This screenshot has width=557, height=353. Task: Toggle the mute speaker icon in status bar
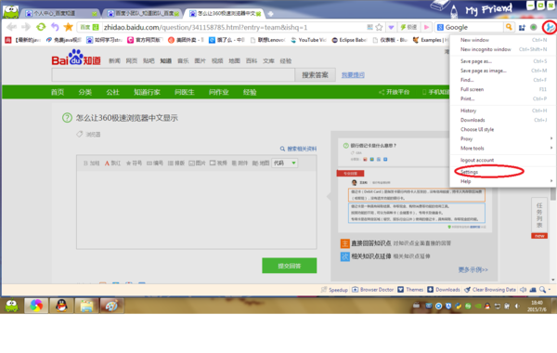[x=523, y=290]
